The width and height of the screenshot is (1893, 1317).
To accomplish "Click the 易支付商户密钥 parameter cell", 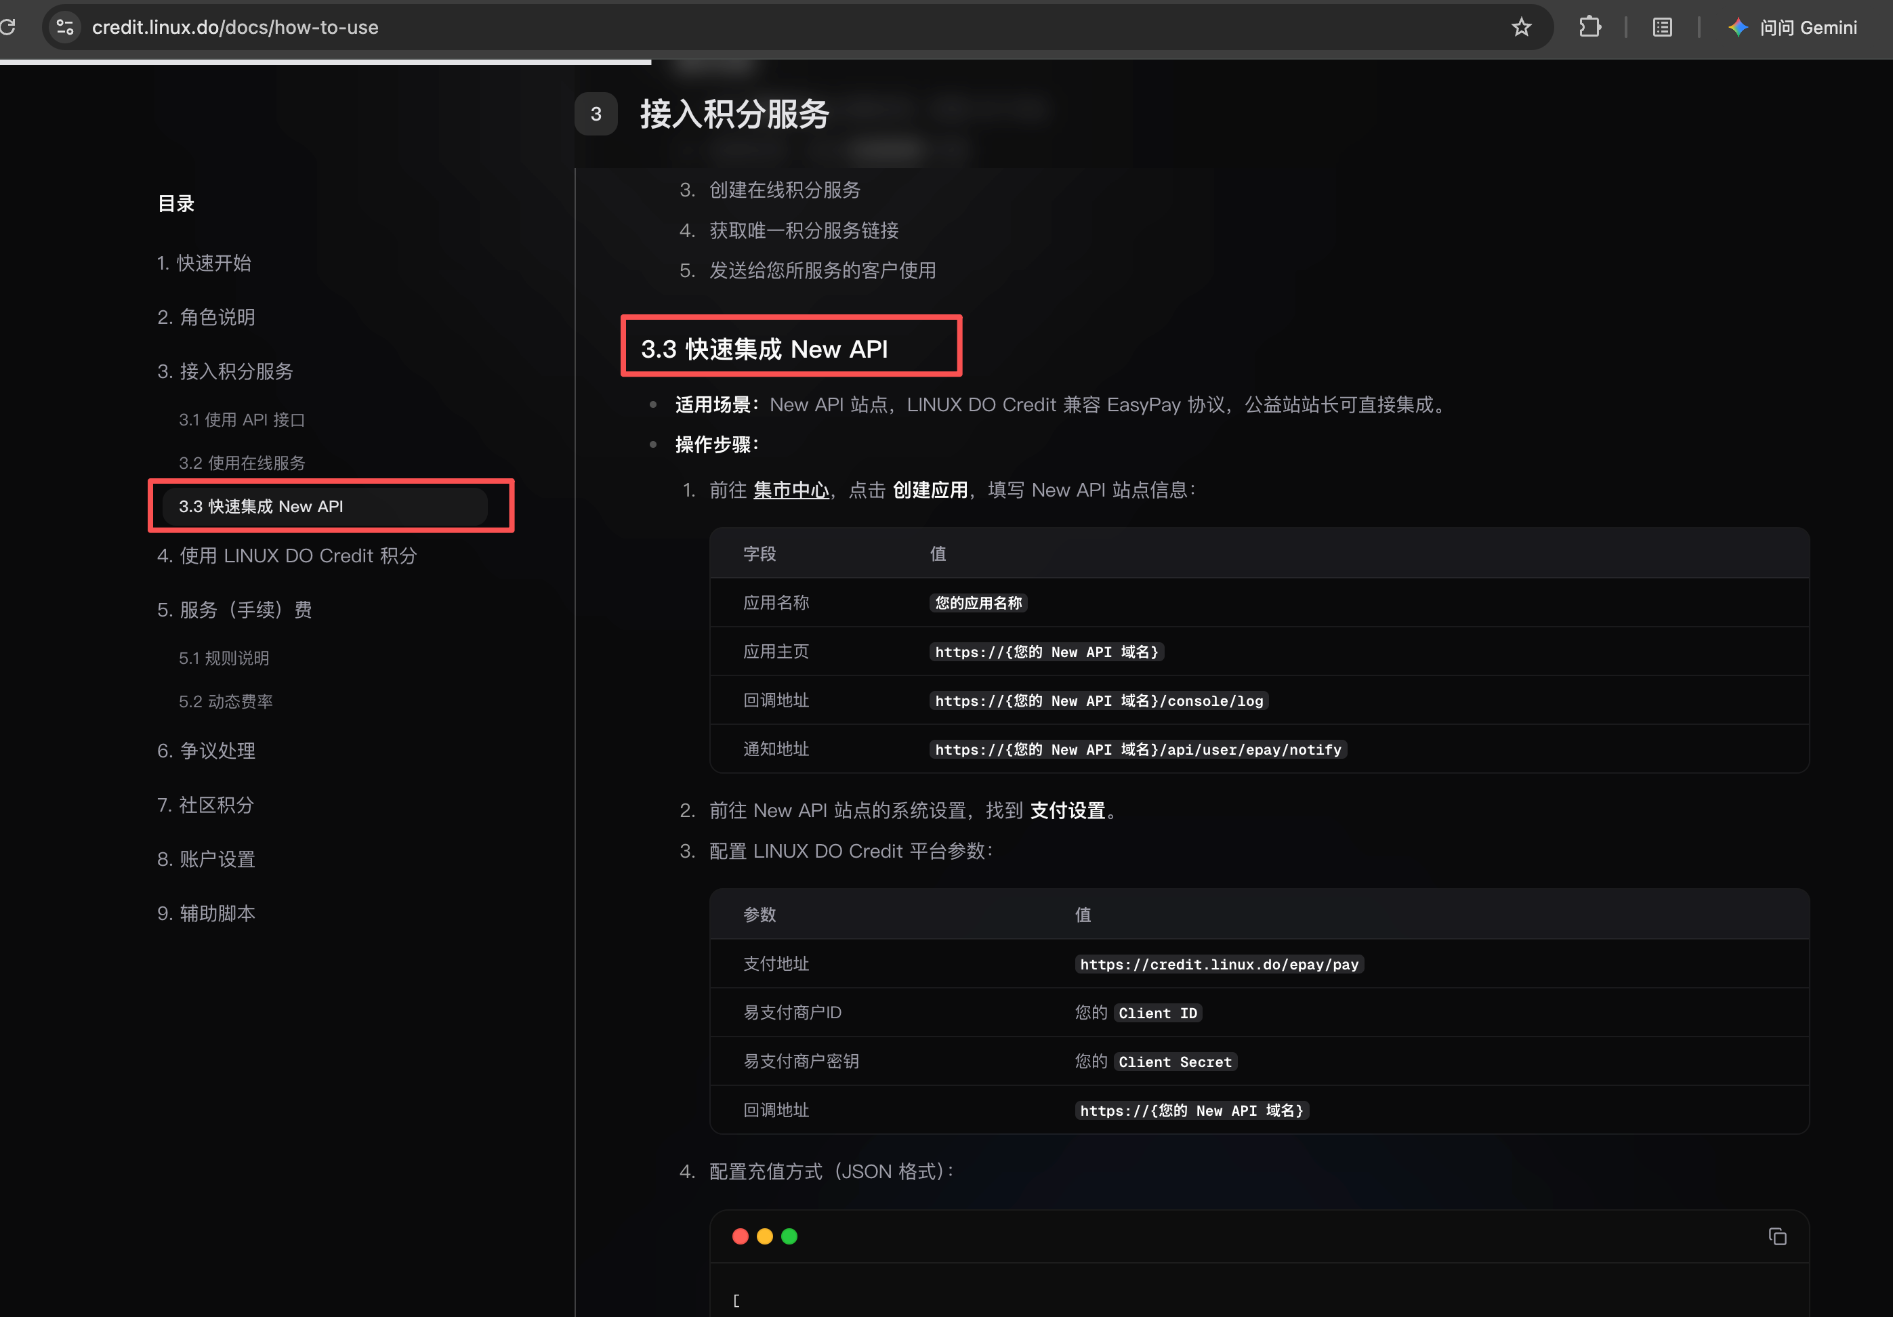I will [802, 1062].
